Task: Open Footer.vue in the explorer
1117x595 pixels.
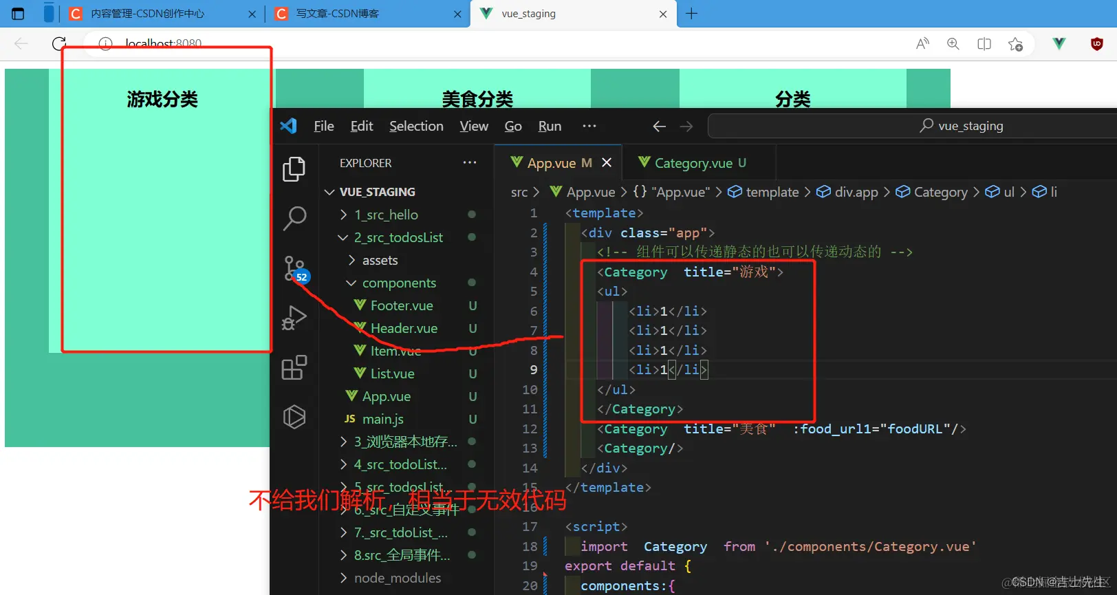Action: tap(402, 305)
